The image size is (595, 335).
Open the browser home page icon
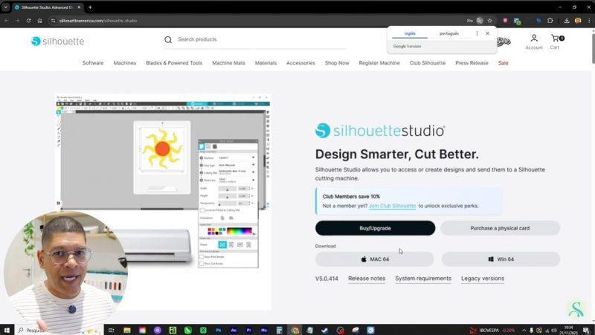click(39, 21)
